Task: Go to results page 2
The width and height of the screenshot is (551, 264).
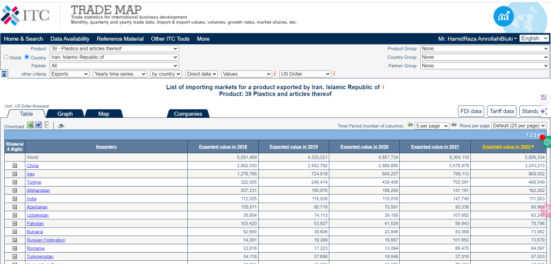Action: [531, 135]
